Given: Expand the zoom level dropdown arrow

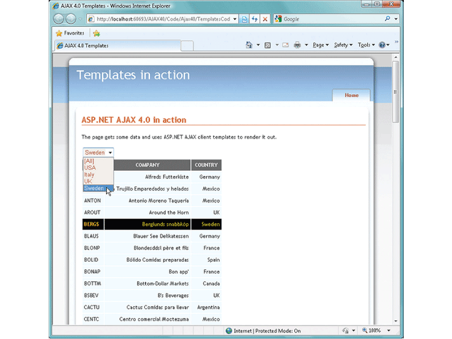Looking at the screenshot, I should (x=389, y=331).
